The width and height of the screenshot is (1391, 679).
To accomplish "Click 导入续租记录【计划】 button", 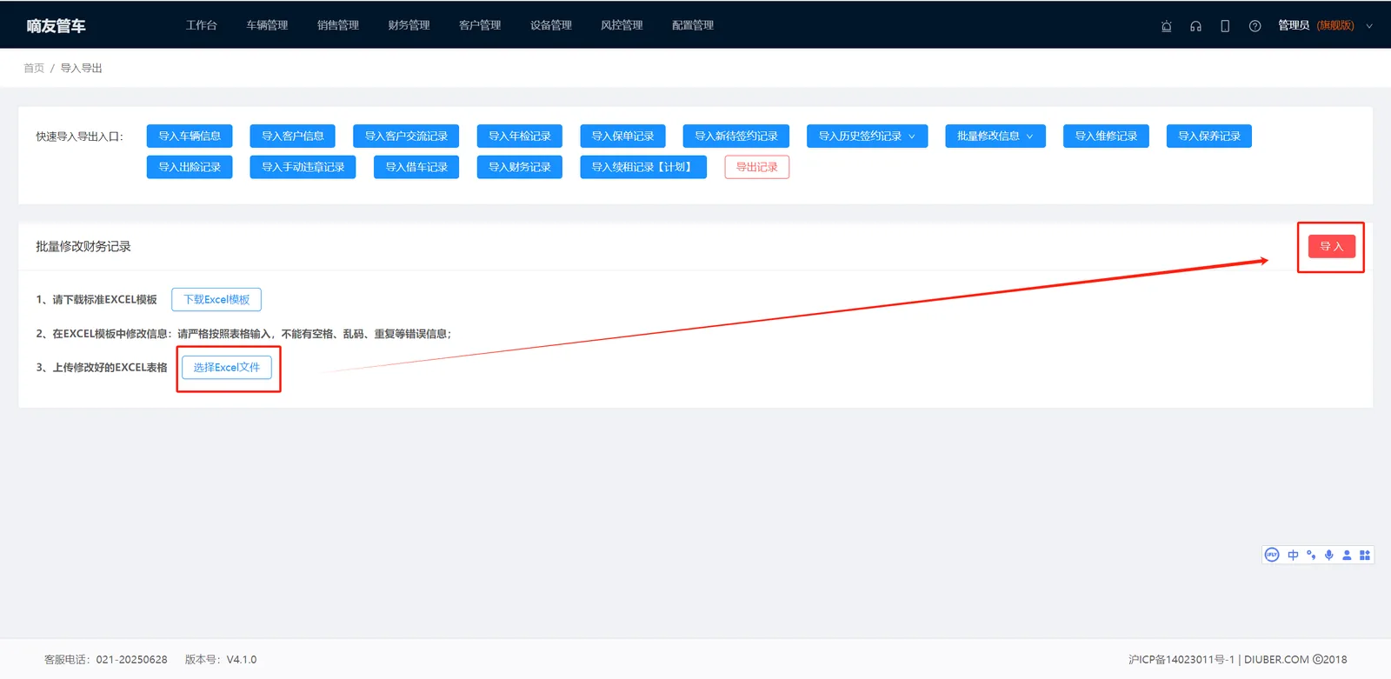I will coord(643,167).
